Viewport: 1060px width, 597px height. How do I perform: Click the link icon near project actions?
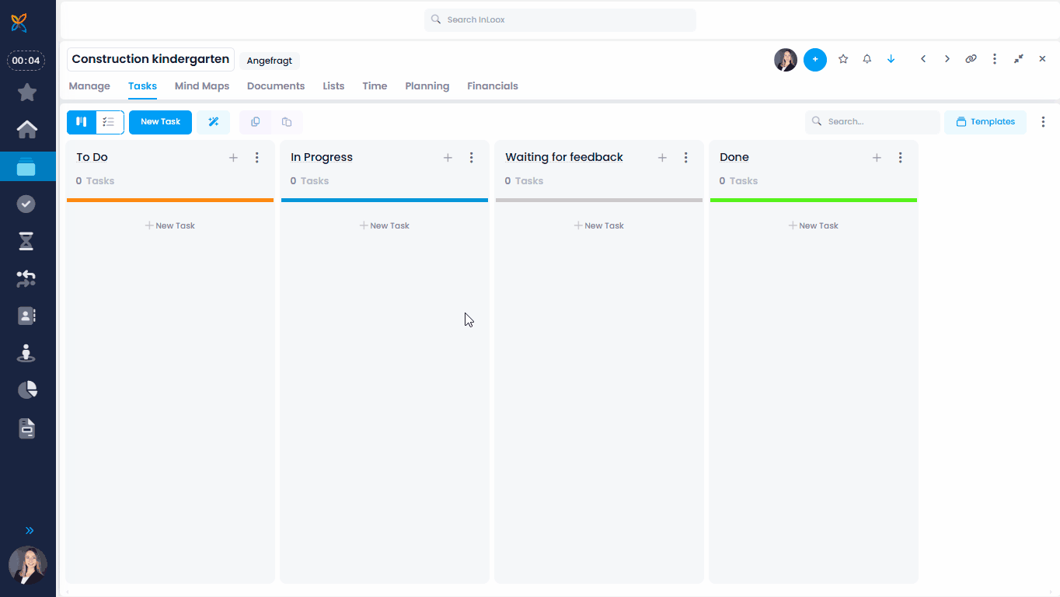[x=971, y=58]
